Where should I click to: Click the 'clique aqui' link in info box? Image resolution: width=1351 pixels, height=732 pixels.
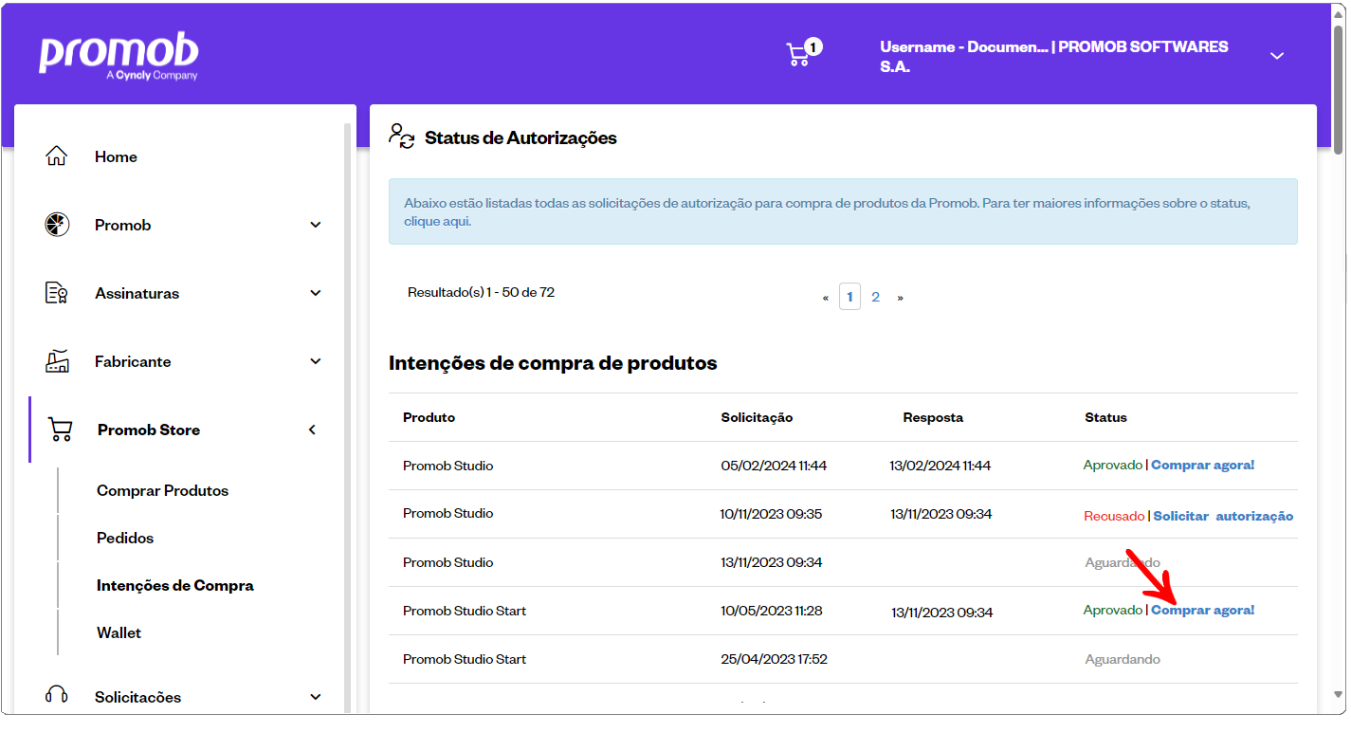(x=437, y=222)
